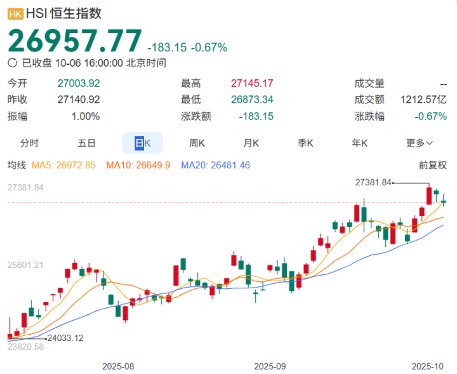Click the 27381.84 high marker on chart
The height and width of the screenshot is (374, 457).
click(x=373, y=182)
